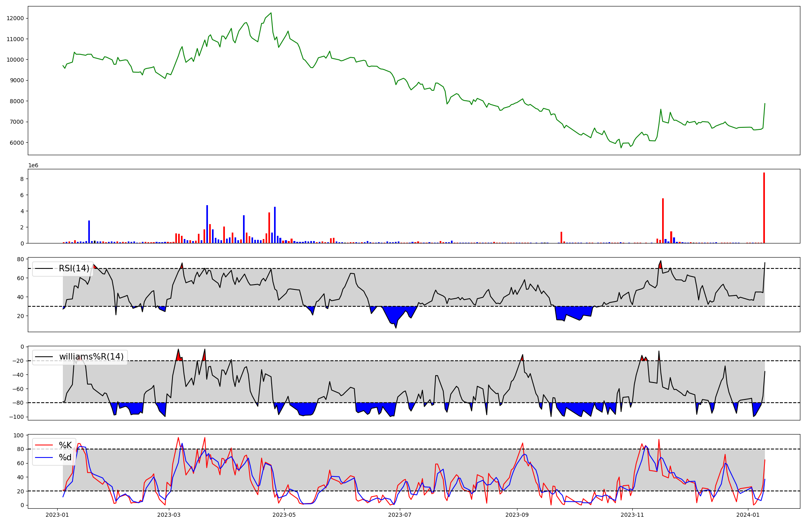Click the 2023-05 x-axis date label

(285, 515)
